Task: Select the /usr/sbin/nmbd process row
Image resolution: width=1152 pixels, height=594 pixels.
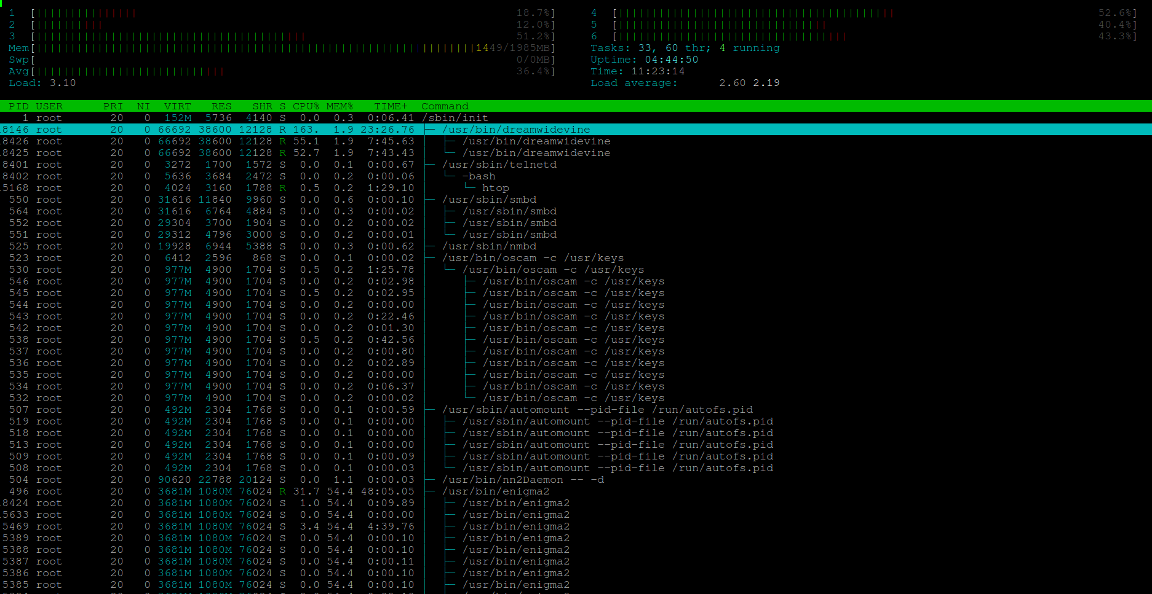Action: click(489, 246)
